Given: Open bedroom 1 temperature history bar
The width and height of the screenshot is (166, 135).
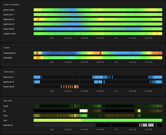Looking at the screenshot, I should pos(98,15).
